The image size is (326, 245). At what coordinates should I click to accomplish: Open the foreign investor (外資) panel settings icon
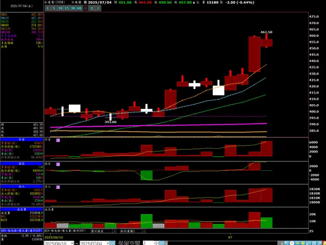pos(58,140)
